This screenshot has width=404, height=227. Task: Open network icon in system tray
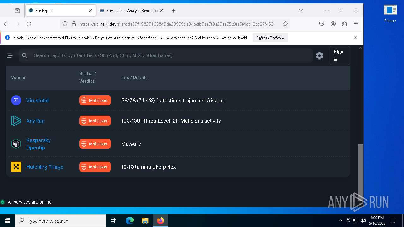(356, 221)
